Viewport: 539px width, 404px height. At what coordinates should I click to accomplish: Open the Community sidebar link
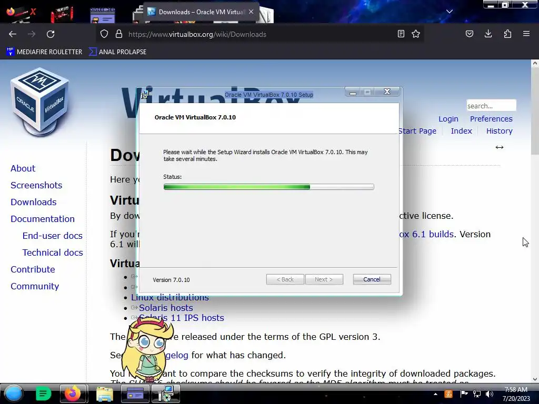coord(35,286)
